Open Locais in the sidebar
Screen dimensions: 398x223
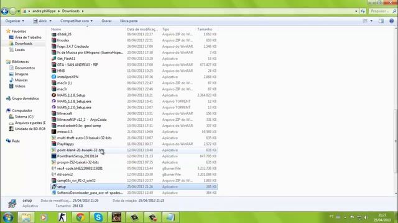[19, 50]
